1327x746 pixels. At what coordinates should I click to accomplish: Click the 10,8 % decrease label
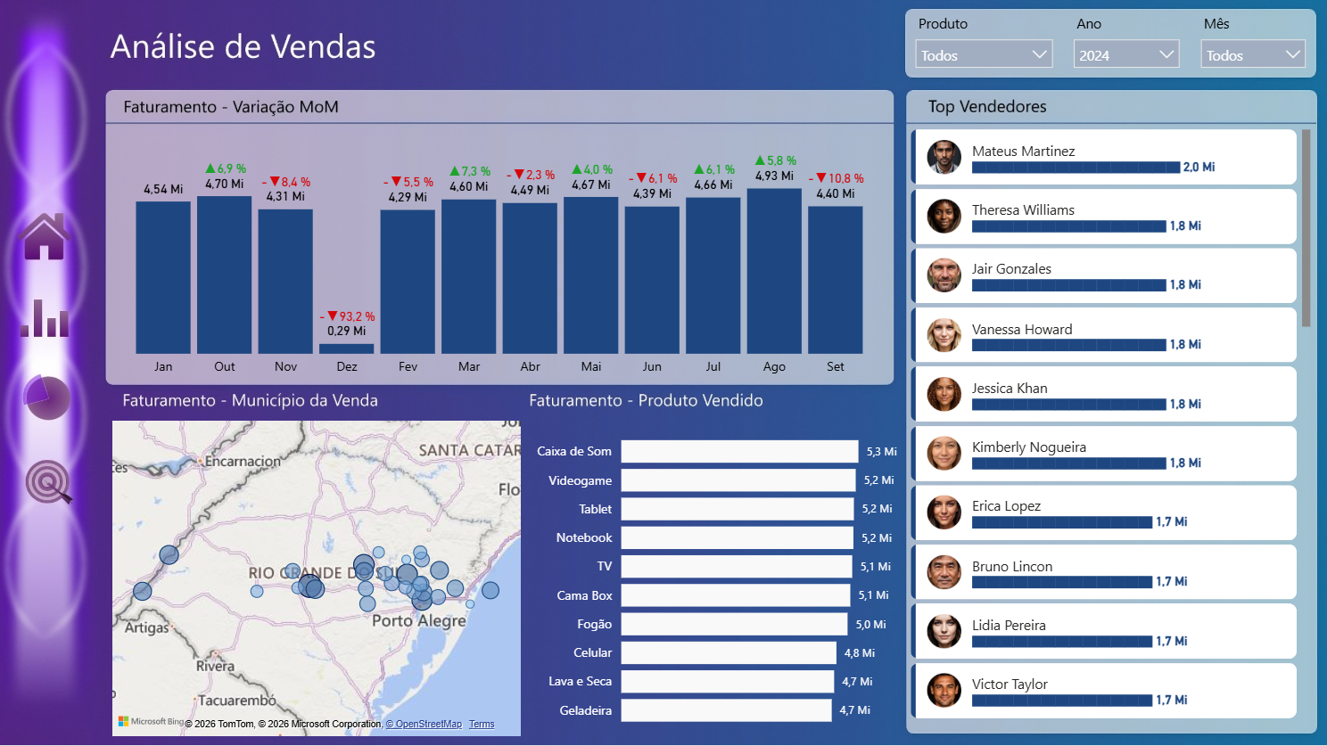(837, 178)
